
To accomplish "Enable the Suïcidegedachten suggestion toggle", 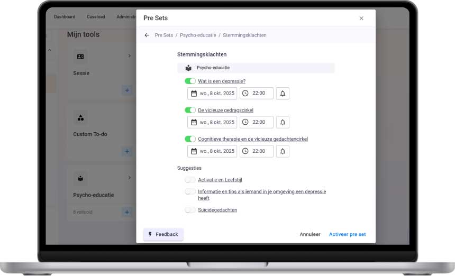I will [190, 209].
